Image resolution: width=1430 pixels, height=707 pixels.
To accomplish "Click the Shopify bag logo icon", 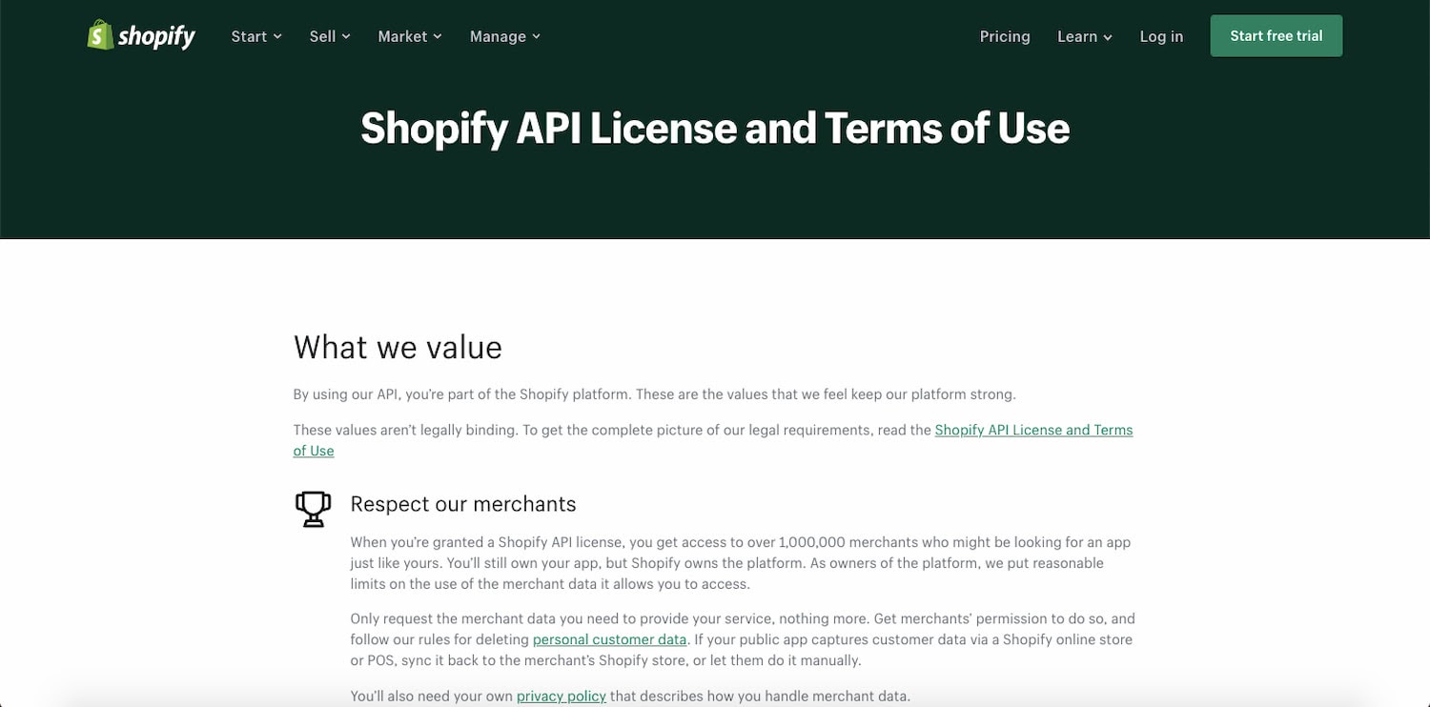I will pos(98,35).
